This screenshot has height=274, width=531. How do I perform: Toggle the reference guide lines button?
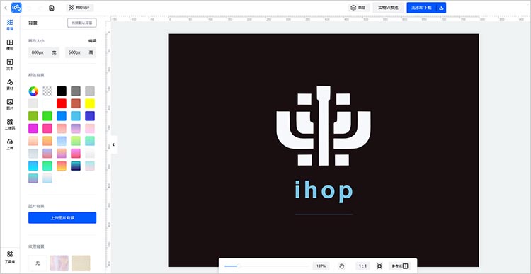click(x=400, y=266)
